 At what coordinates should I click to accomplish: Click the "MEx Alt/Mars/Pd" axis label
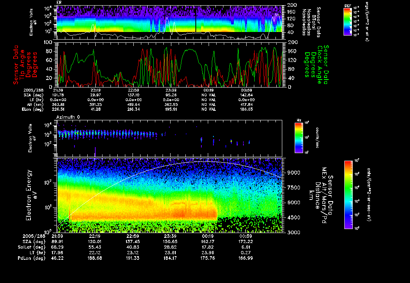(324, 195)
